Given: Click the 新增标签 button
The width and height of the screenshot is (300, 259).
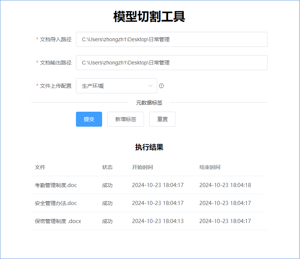Looking at the screenshot, I should tap(126, 119).
